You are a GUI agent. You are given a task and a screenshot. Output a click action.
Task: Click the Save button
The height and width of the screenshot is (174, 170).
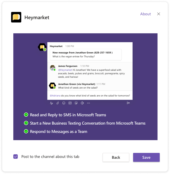[146, 157]
